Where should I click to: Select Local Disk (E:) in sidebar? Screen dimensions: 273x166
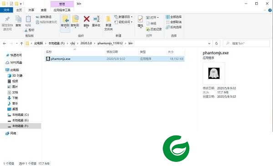pos(18,120)
